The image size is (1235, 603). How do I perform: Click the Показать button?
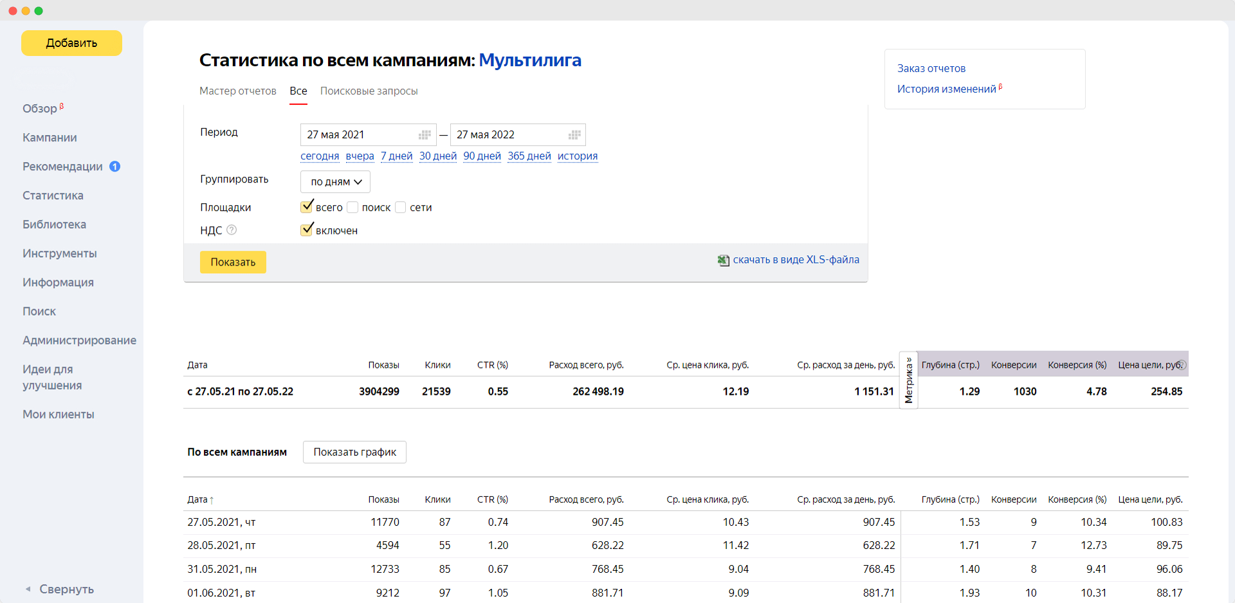233,262
